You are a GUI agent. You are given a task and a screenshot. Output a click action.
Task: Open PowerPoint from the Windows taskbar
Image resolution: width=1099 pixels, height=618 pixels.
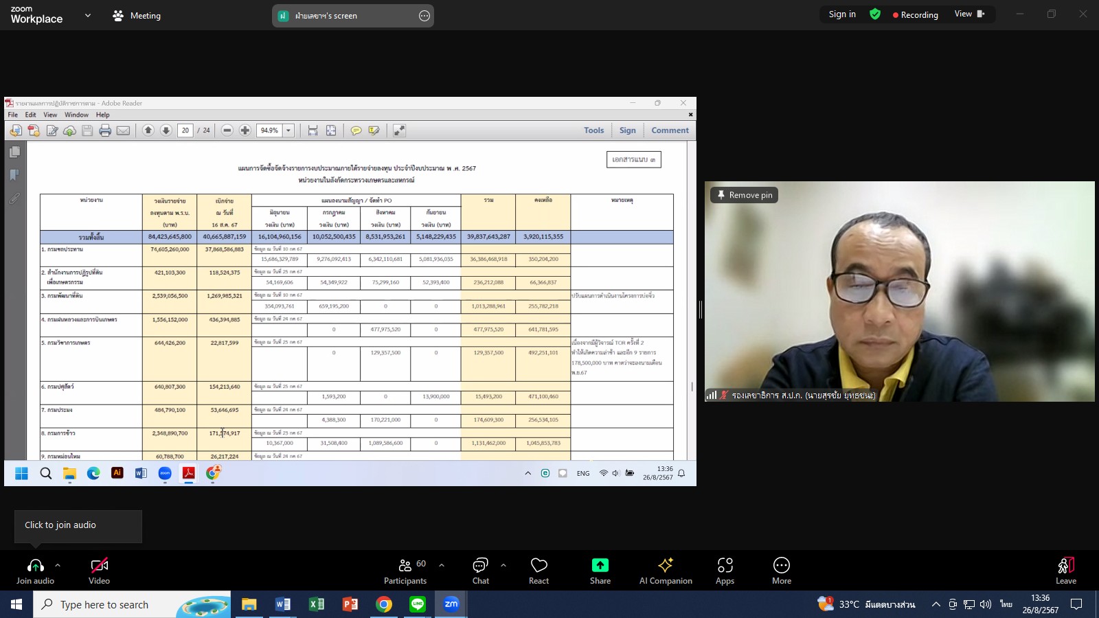coord(350,604)
